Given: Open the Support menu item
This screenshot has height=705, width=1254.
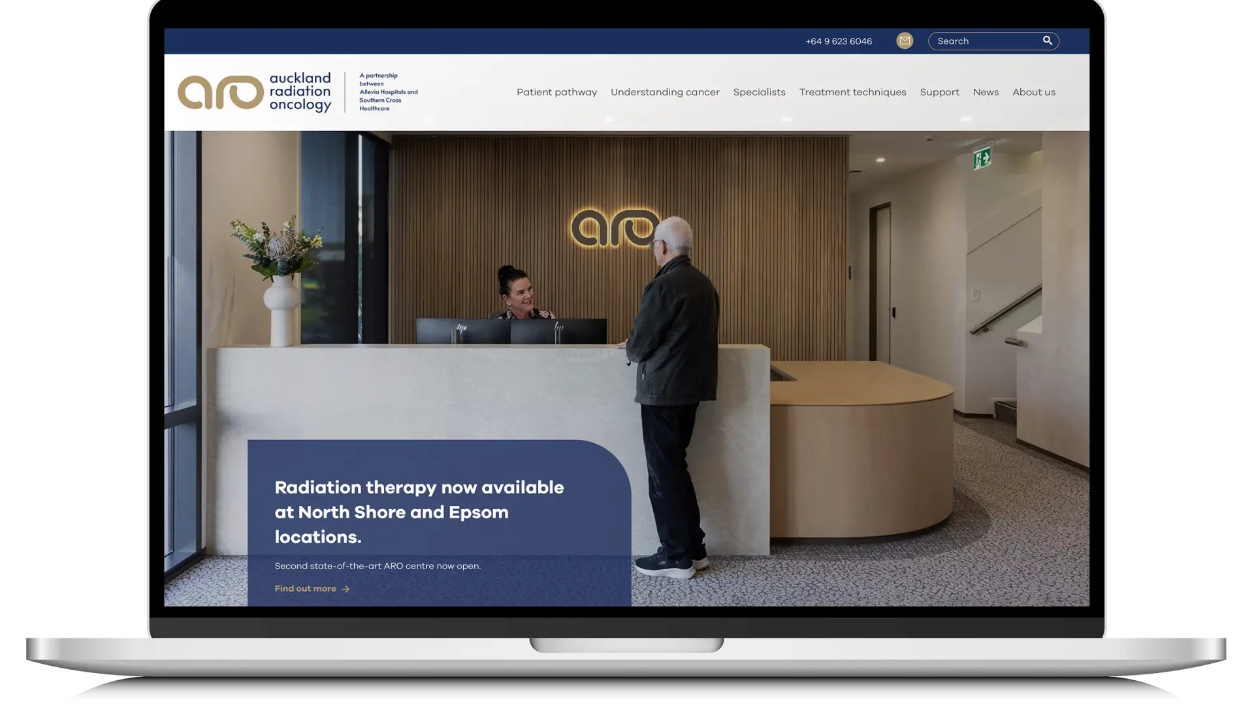Looking at the screenshot, I should pos(939,92).
